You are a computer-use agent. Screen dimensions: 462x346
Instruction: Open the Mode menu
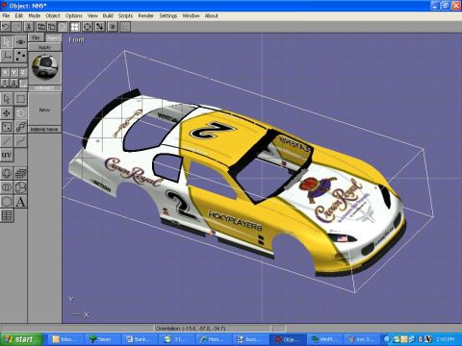[35, 15]
